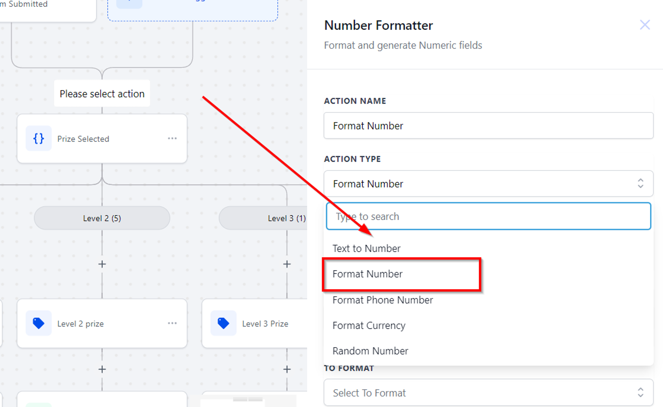Select the Level 2 (5) branch pill
Viewport: 663px width, 407px height.
[x=102, y=218]
